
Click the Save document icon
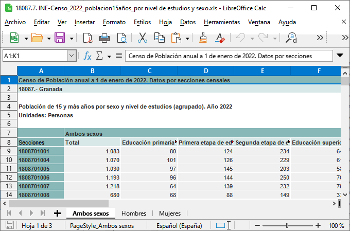59,38
